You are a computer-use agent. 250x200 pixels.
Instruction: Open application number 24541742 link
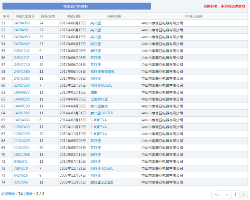pos(22,51)
